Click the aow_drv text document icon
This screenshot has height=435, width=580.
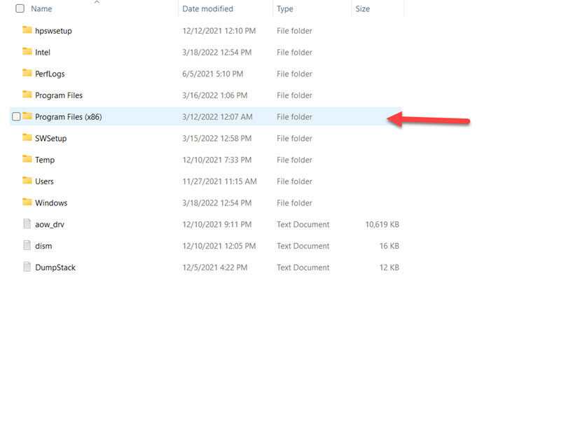coord(27,224)
